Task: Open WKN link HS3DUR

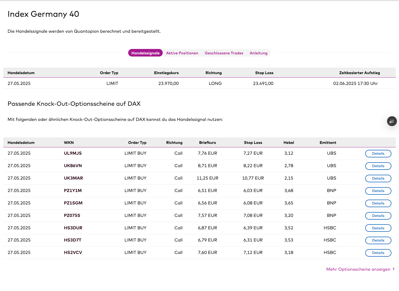Action: 73,228
